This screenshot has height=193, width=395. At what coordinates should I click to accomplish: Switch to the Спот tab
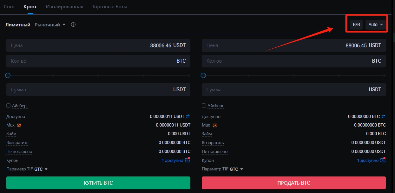pos(10,6)
